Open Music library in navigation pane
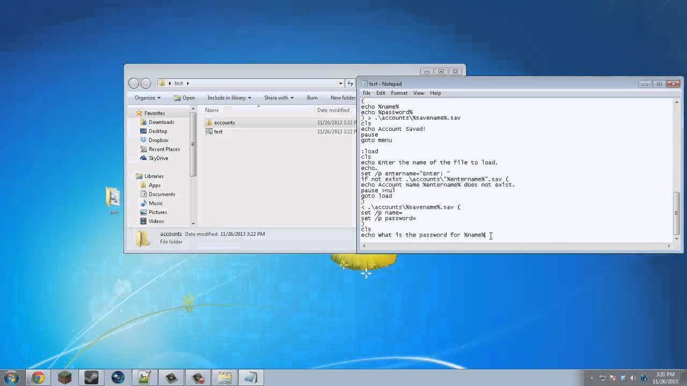The height and width of the screenshot is (386, 687). (156, 203)
